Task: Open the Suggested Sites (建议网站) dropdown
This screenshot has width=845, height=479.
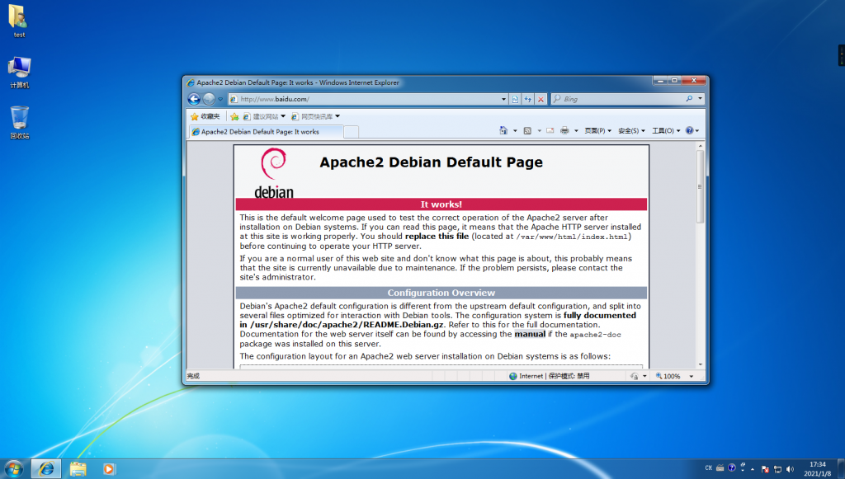Action: tap(264, 116)
